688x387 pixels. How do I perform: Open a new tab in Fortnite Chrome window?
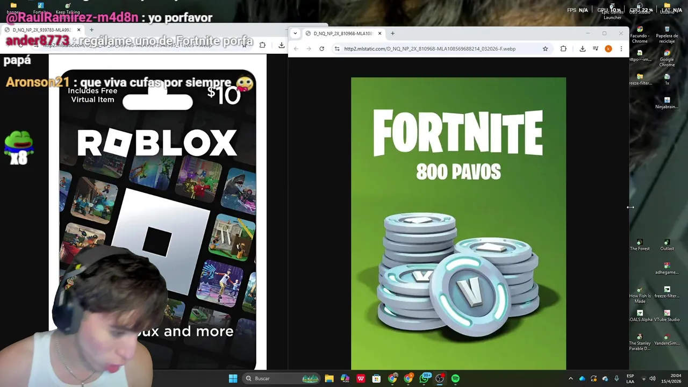[392, 33]
